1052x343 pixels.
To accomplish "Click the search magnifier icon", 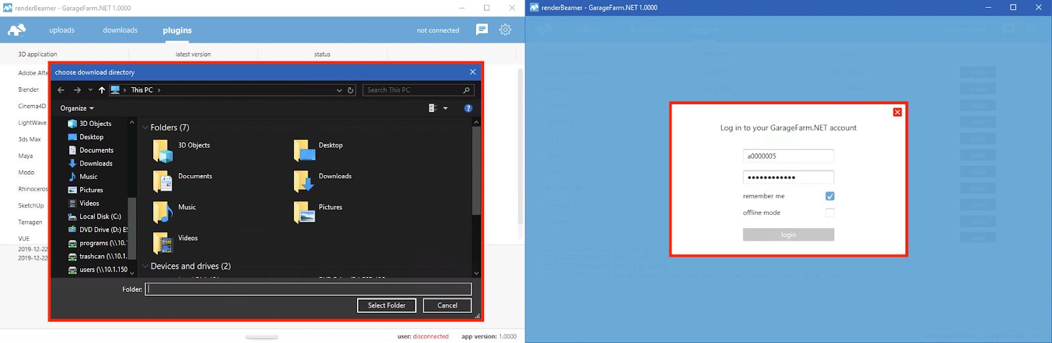I will tap(466, 90).
